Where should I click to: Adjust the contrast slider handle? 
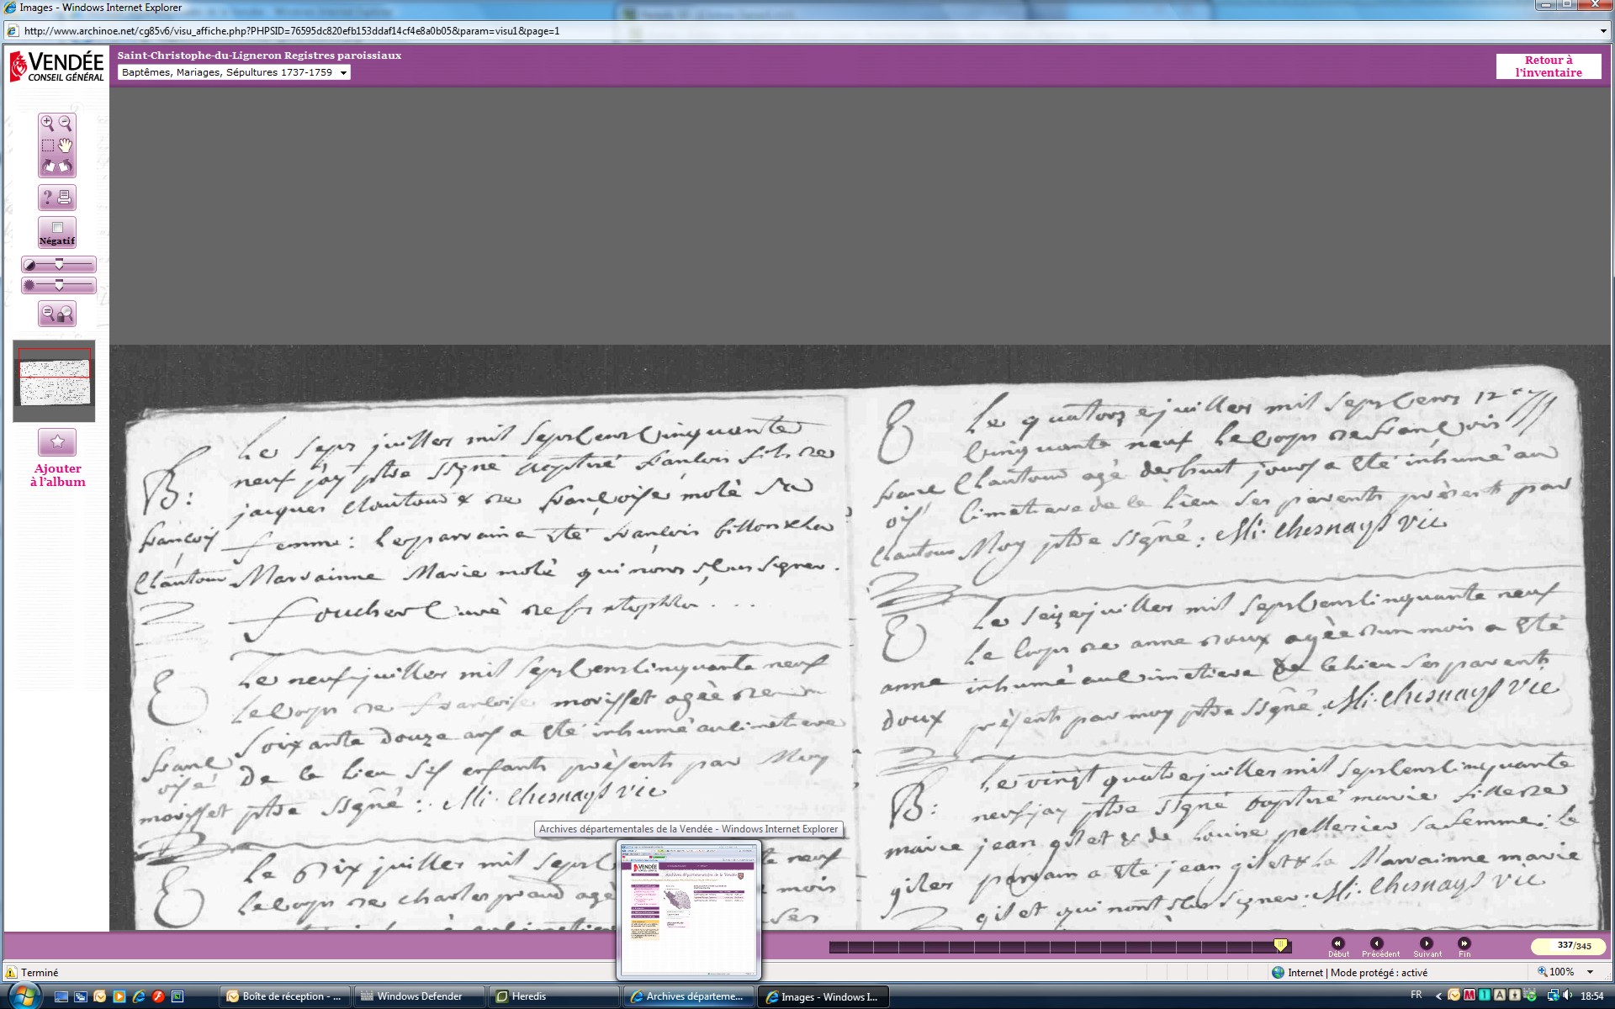click(59, 264)
